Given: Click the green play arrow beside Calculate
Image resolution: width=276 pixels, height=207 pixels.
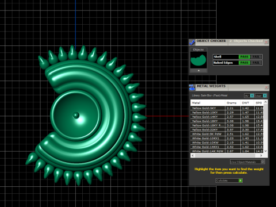Looking at the screenshot, I should coord(240,181).
